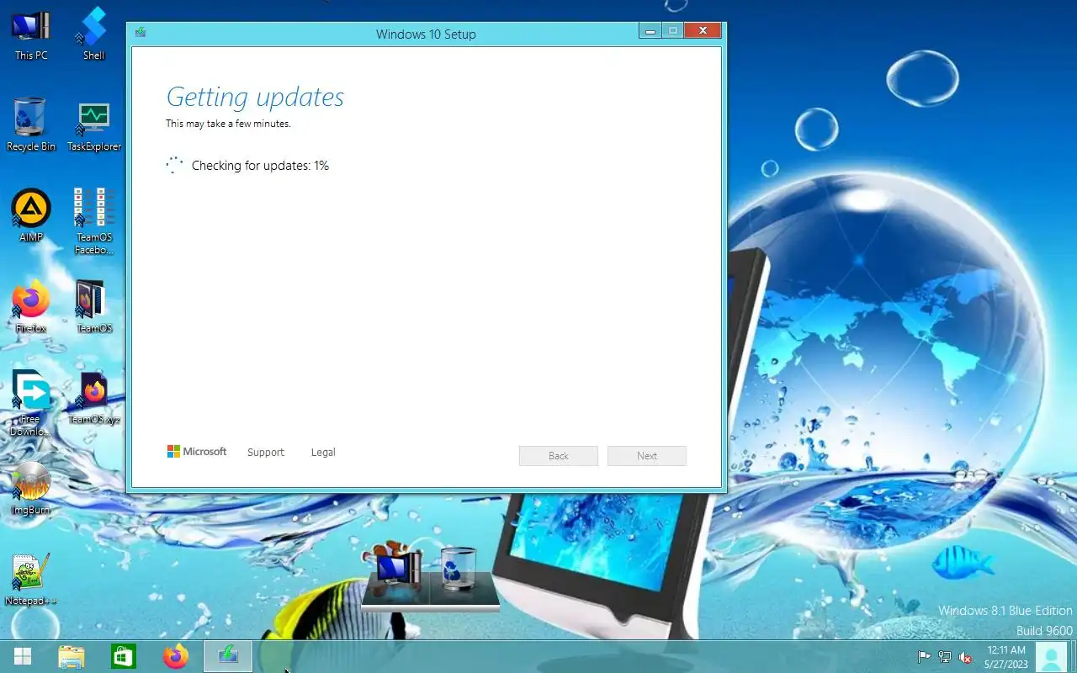Launch Firefox from the desktop

pyautogui.click(x=31, y=307)
